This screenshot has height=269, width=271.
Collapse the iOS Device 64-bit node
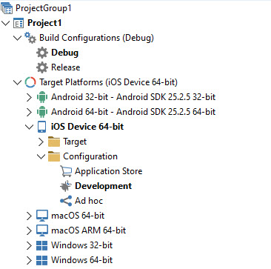point(29,127)
